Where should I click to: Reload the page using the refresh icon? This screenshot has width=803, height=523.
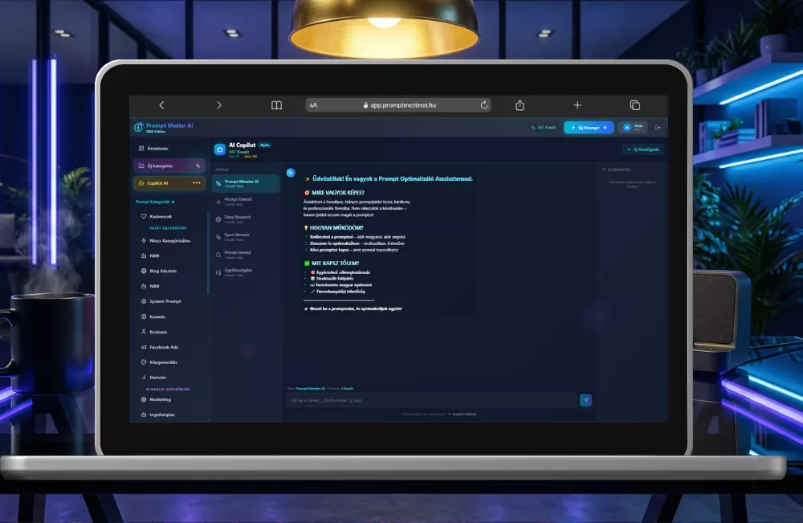pyautogui.click(x=484, y=105)
